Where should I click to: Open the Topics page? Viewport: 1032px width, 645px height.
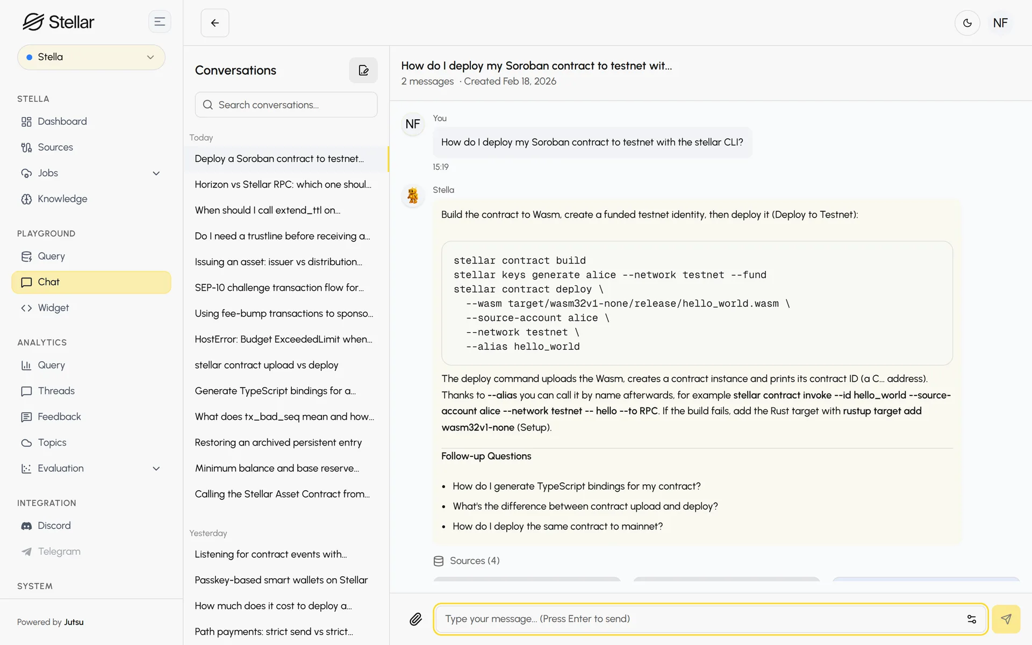point(91,443)
